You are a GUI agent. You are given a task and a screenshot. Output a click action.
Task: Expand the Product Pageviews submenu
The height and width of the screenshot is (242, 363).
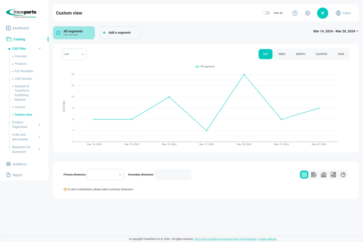click(x=39, y=125)
